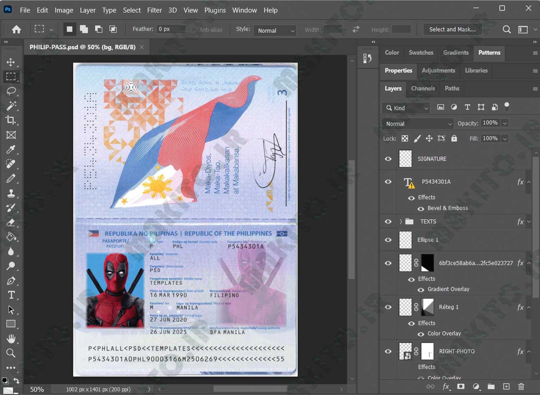The width and height of the screenshot is (540, 395).
Task: Expand the TEXTS layer group
Action: click(x=401, y=221)
